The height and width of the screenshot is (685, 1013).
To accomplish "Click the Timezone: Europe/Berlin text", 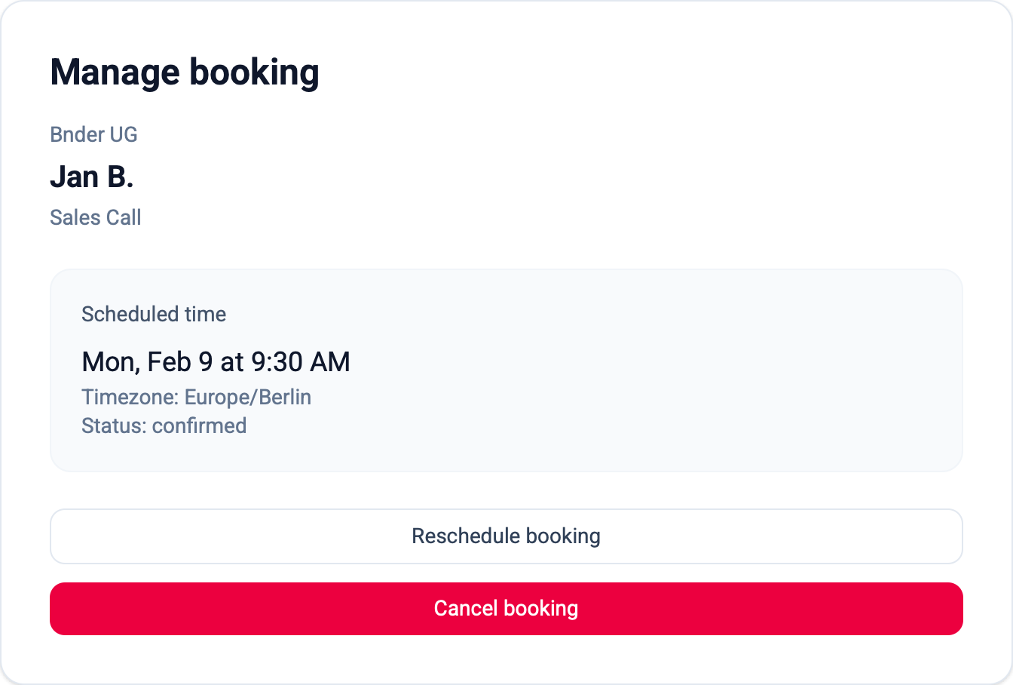I will [x=196, y=397].
